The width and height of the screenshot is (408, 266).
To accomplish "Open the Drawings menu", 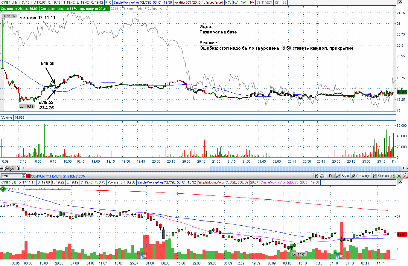I will click(x=361, y=176).
